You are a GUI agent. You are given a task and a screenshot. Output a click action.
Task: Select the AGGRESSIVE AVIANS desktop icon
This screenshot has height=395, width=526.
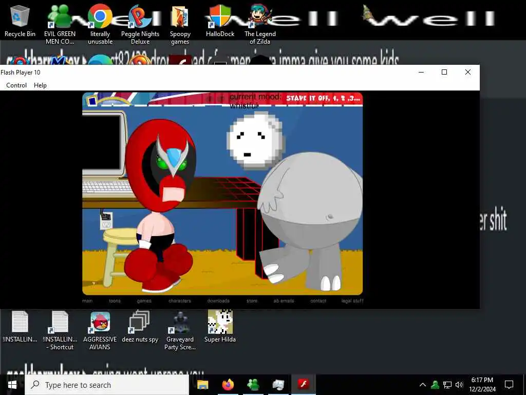[x=100, y=331]
